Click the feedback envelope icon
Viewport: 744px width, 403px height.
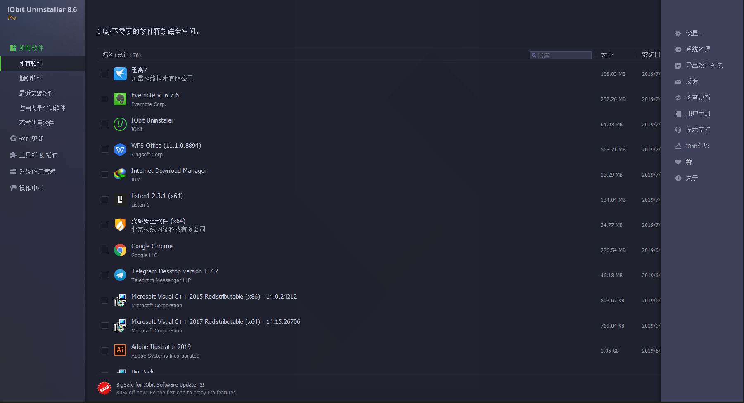[x=678, y=82]
